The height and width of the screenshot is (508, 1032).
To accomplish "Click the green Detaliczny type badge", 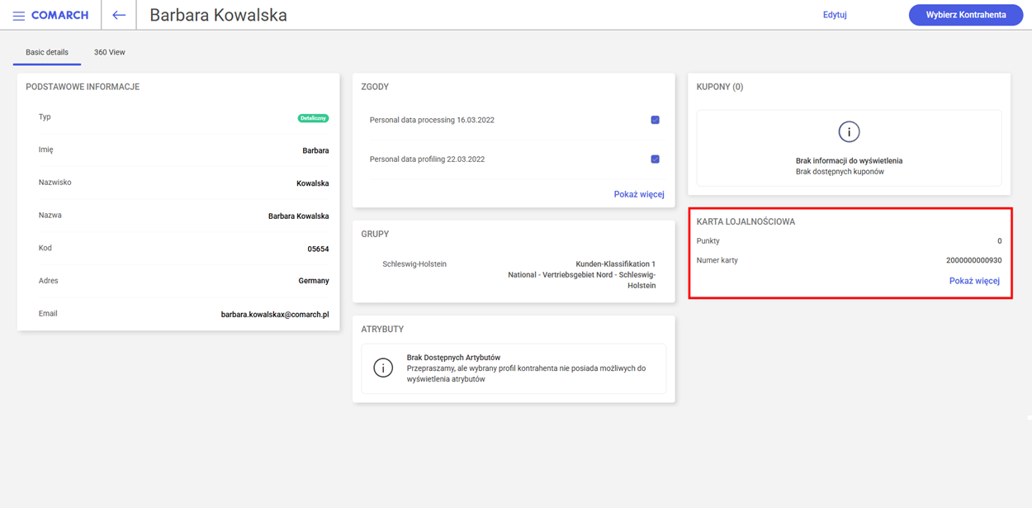I will point(313,118).
